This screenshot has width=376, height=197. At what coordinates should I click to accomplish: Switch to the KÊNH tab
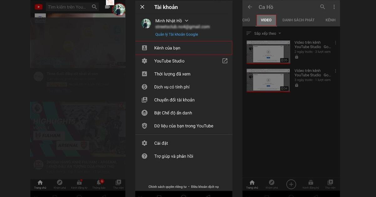[330, 20]
